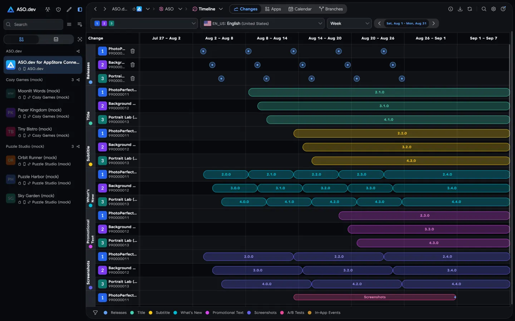Image resolution: width=515 pixels, height=321 pixels.
Task: Switch sidebar to bookmarks view
Action: [x=56, y=39]
